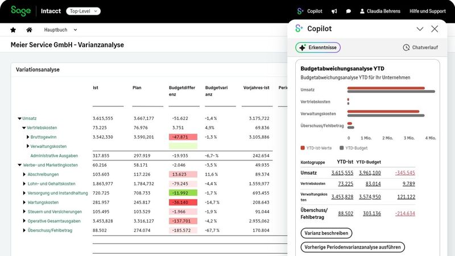
Task: Expand Operative Gesamtausgaben row
Action: (x=24, y=221)
